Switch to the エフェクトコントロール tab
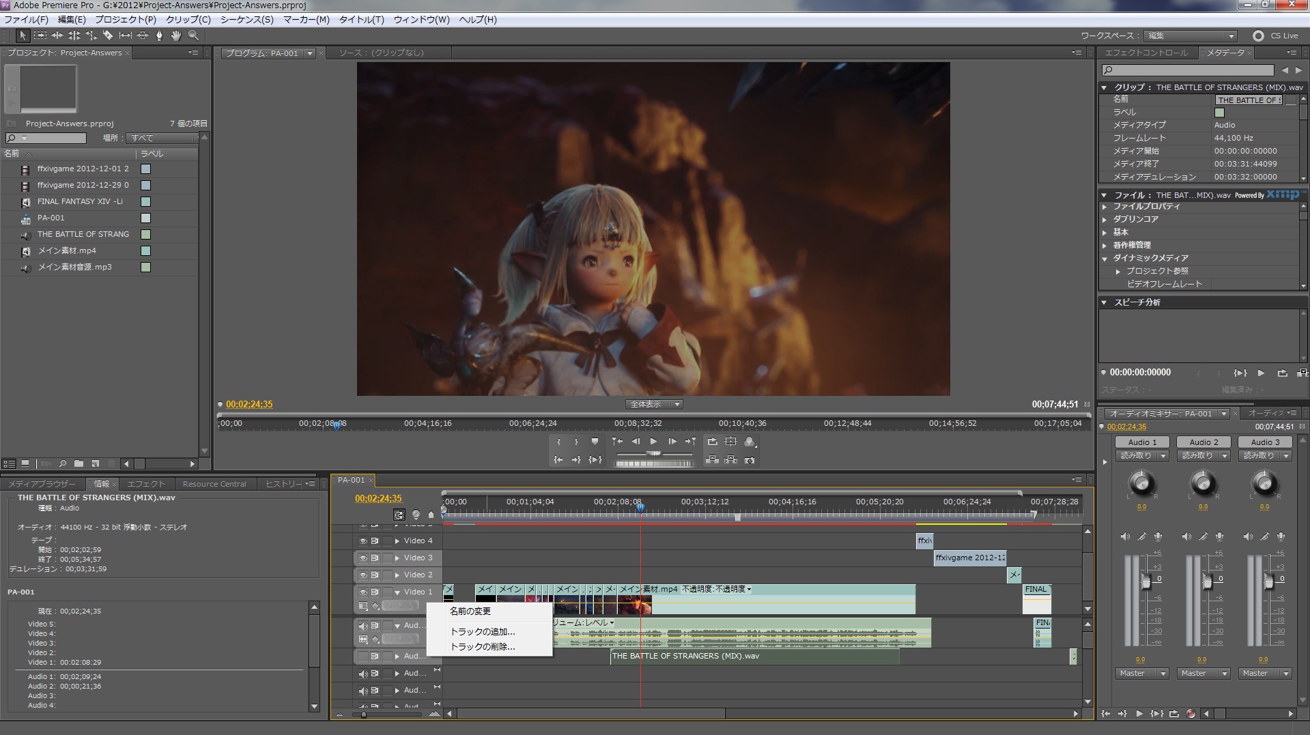The image size is (1310, 735). coord(1145,53)
